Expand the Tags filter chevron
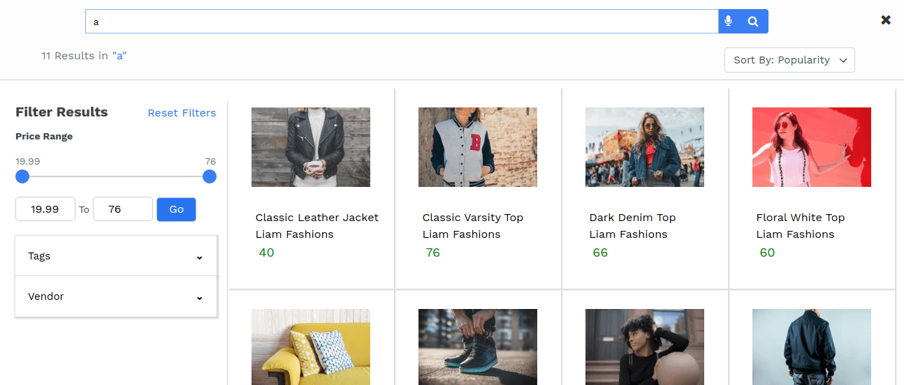The image size is (904, 385). [x=199, y=257]
